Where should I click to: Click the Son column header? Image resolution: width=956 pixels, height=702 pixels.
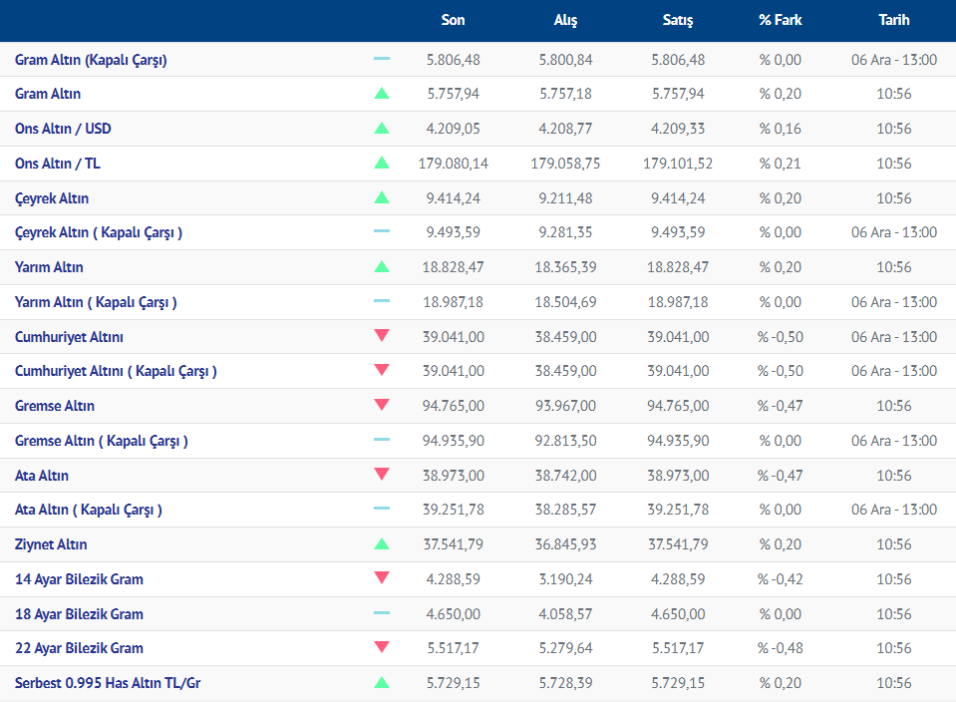point(453,20)
